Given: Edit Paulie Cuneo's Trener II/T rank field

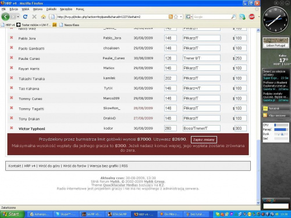Looking at the screenshot, I should 201,58.
